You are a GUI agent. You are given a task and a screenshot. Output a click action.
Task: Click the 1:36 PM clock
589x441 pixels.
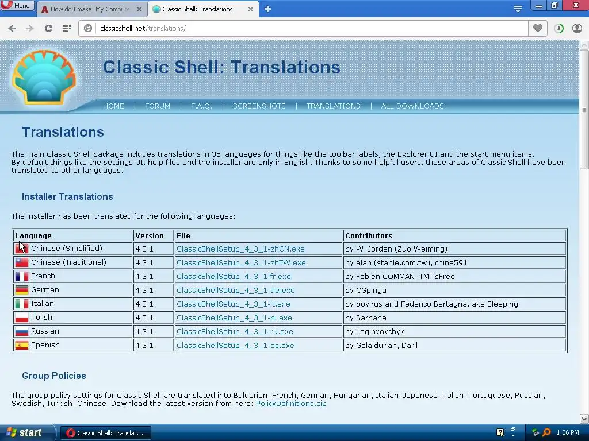pyautogui.click(x=568, y=432)
